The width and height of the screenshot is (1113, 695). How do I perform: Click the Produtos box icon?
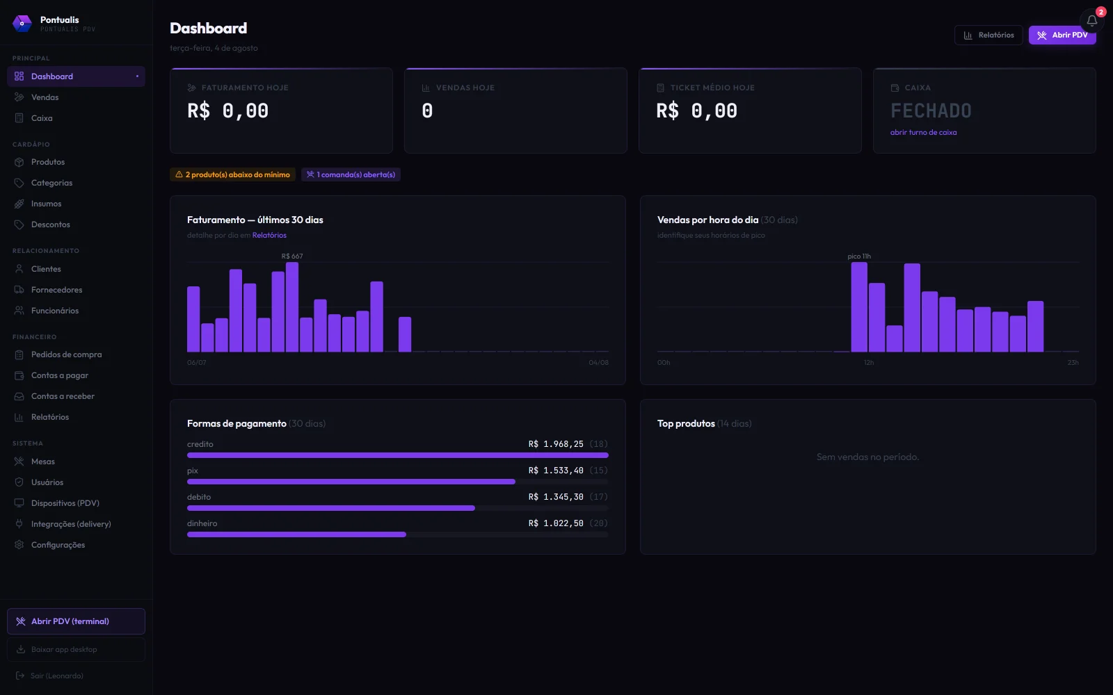pos(19,162)
